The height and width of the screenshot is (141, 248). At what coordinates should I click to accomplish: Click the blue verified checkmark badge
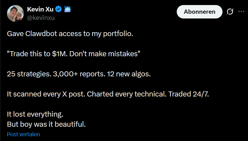(59, 9)
